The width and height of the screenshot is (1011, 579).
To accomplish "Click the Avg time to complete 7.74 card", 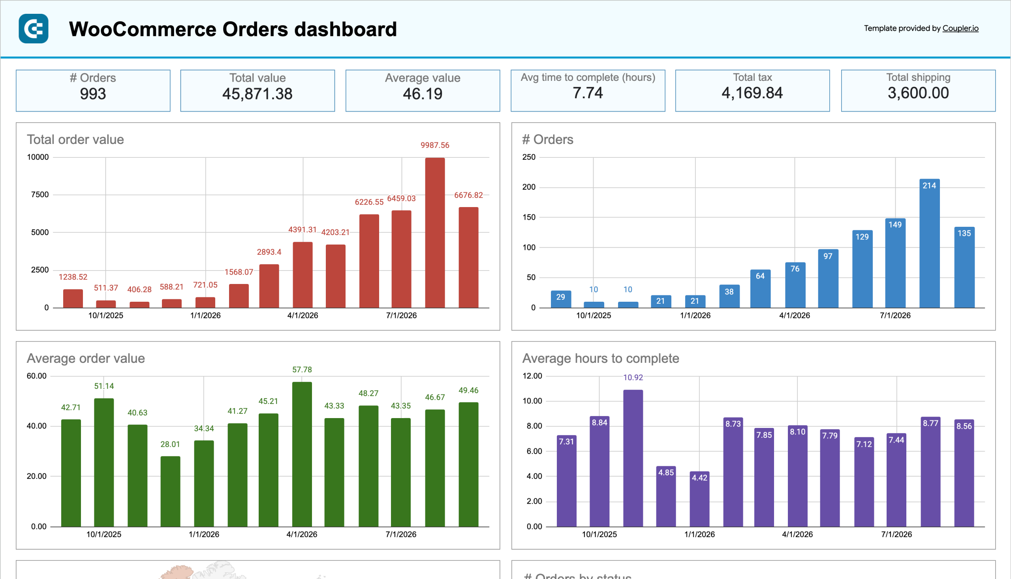I will [x=588, y=91].
